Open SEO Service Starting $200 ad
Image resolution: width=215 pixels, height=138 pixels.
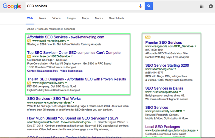(x=167, y=65)
